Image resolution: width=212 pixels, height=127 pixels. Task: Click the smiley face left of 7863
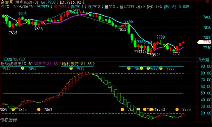click(x=39, y=109)
